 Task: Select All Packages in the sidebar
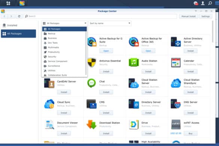tap(18, 34)
